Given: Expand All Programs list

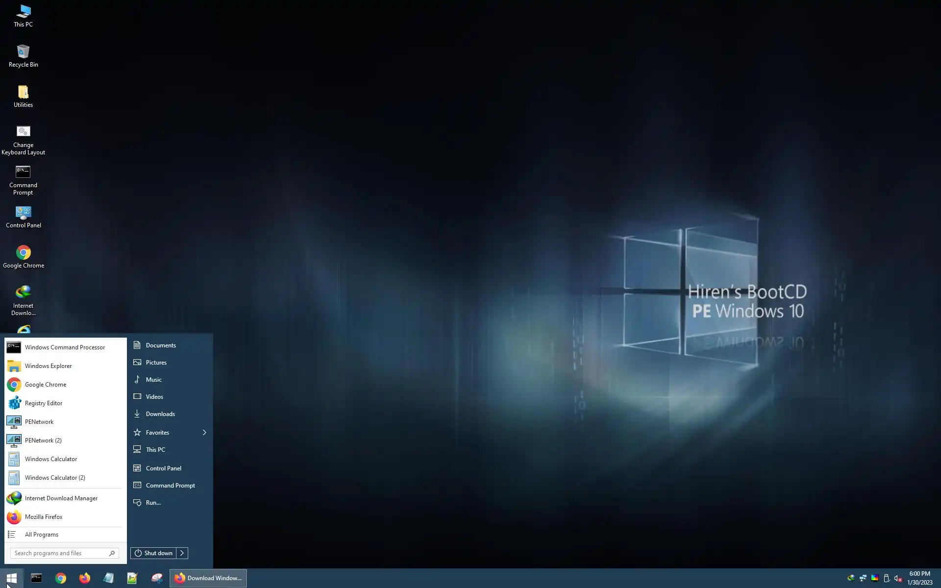Looking at the screenshot, I should [x=41, y=535].
